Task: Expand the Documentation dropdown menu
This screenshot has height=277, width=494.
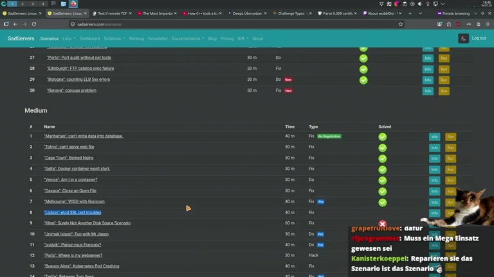Action: [x=188, y=38]
